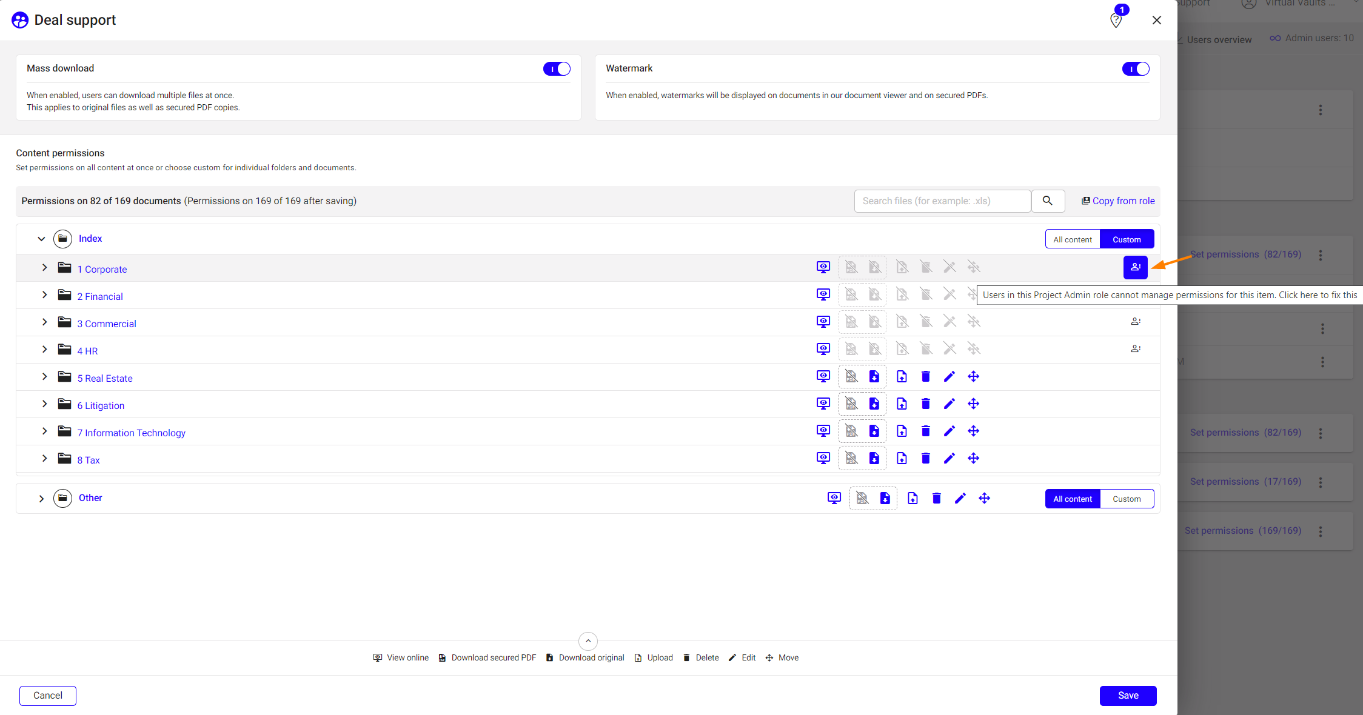Click the Save button
1363x715 pixels.
1128,696
